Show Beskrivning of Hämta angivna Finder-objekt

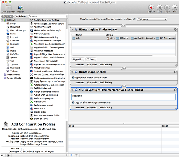coord(105,64)
